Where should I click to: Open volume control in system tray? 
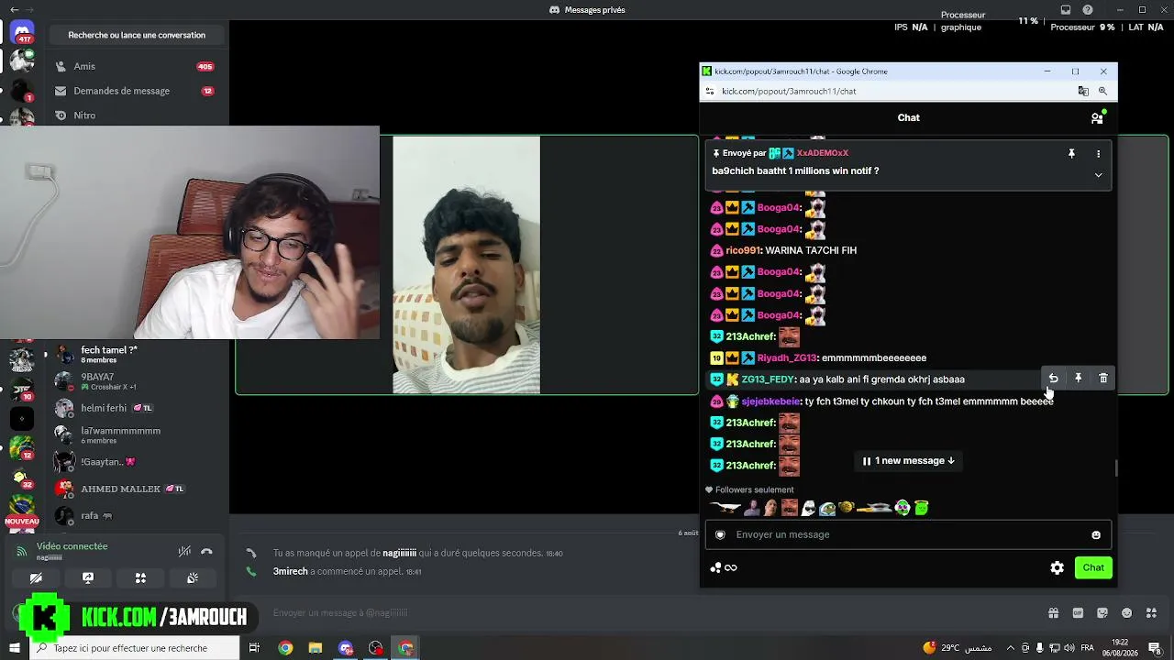click(x=1069, y=648)
